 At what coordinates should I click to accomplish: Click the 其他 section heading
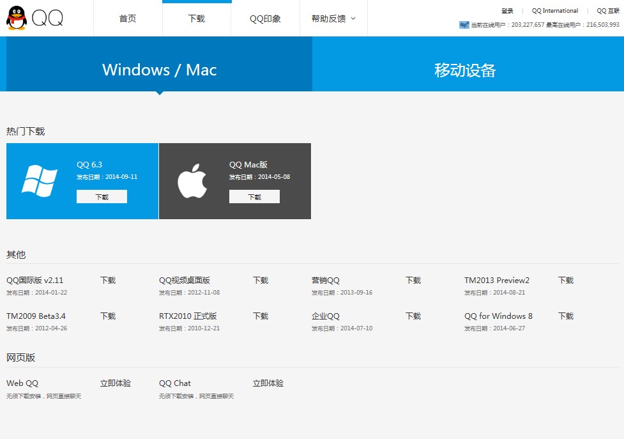16,254
